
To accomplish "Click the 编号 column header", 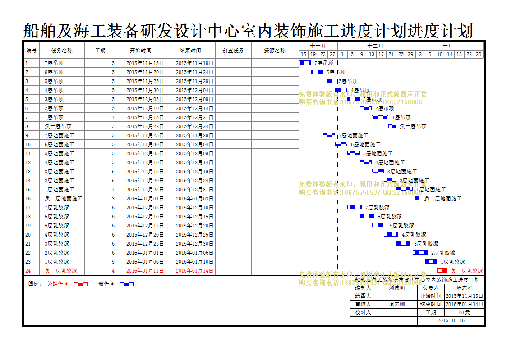I will (32, 51).
